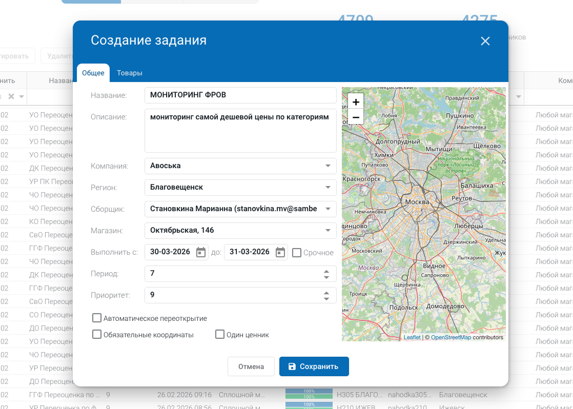Toggle Обязательные координаты checkbox
The width and height of the screenshot is (573, 409).
[97, 335]
